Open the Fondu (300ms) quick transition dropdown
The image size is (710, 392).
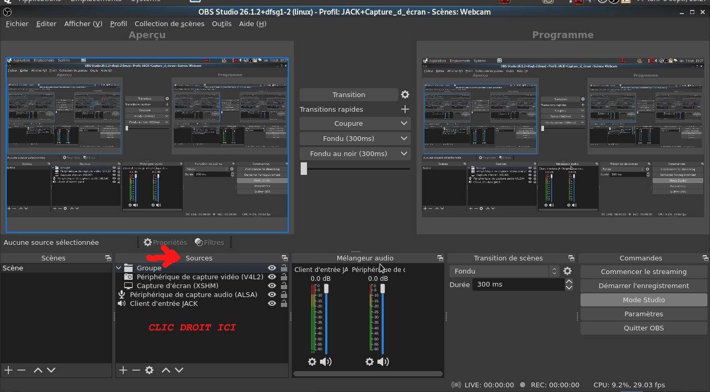click(355, 139)
